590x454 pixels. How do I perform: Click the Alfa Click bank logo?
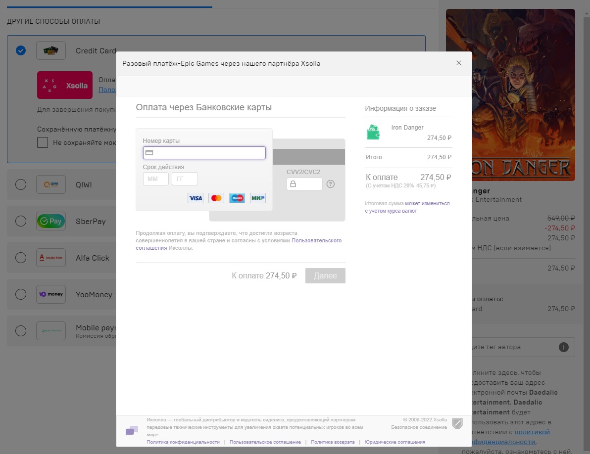(51, 258)
